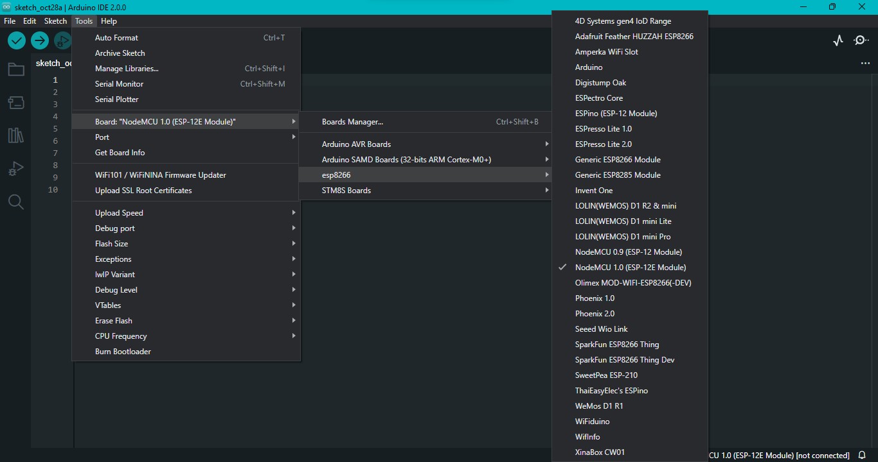The width and height of the screenshot is (878, 462).
Task: Open Boards Manager... from the submenu
Action: pyautogui.click(x=426, y=122)
